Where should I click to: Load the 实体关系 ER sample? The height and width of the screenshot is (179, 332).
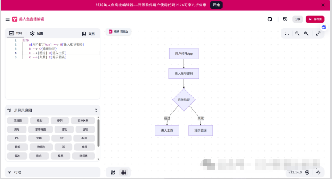point(83,120)
